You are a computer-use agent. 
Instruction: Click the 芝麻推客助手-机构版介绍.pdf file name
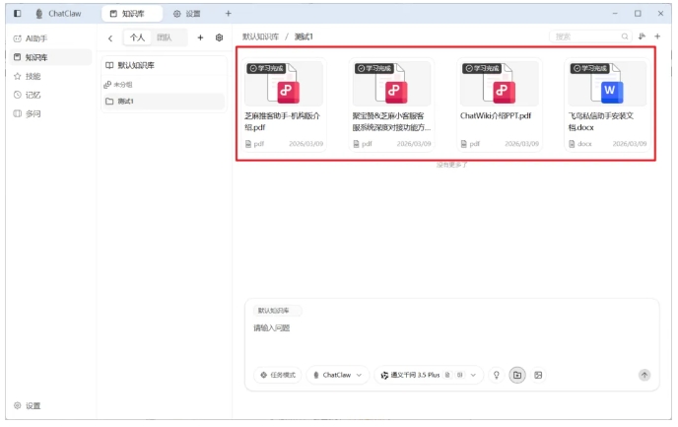283,121
